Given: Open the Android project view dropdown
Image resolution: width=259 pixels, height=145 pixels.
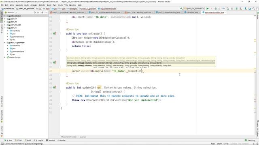Looking at the screenshot, I should point(11,12).
